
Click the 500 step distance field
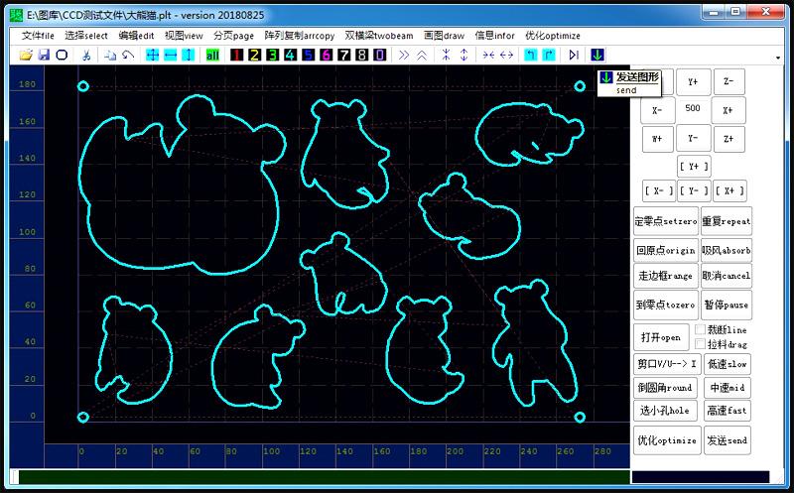tap(692, 109)
